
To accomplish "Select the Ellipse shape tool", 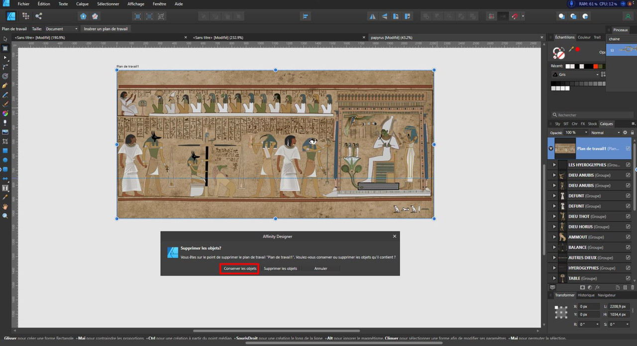I will (x=5, y=160).
